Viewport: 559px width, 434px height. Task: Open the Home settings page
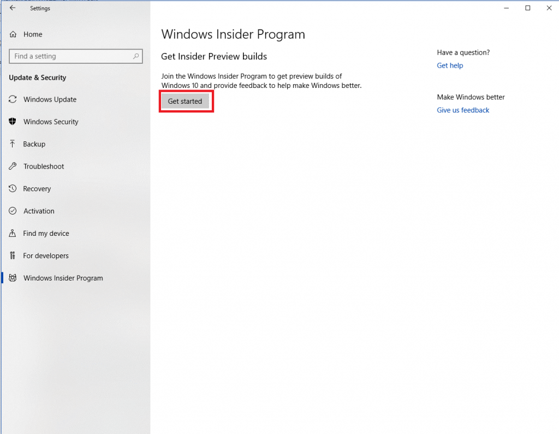[33, 34]
